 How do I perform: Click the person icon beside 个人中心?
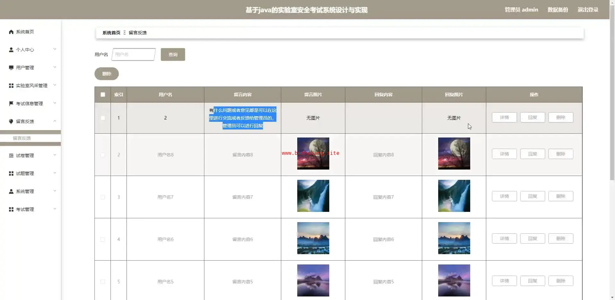[11, 50]
